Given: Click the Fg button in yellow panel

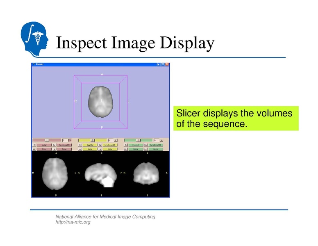Looking at the screenshot, I should click(100, 149).
